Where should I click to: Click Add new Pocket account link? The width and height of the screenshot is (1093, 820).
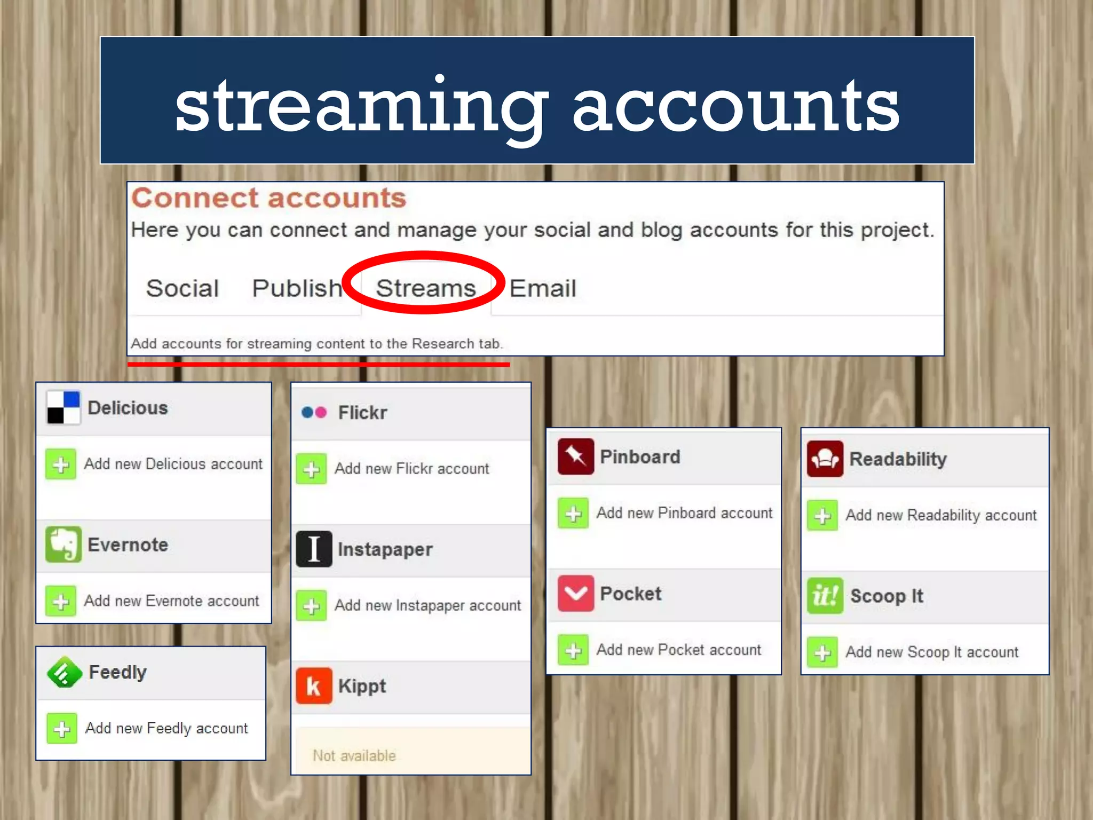pos(679,650)
